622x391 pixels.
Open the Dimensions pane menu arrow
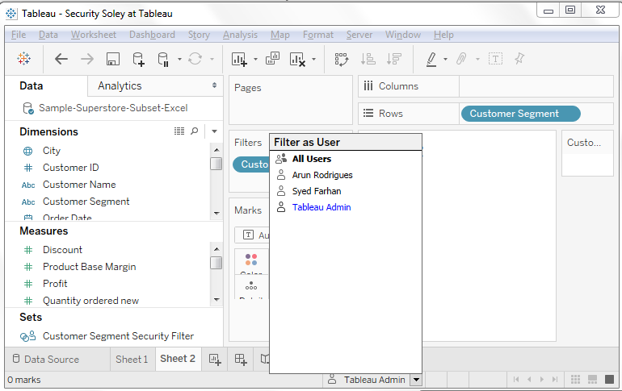point(214,131)
